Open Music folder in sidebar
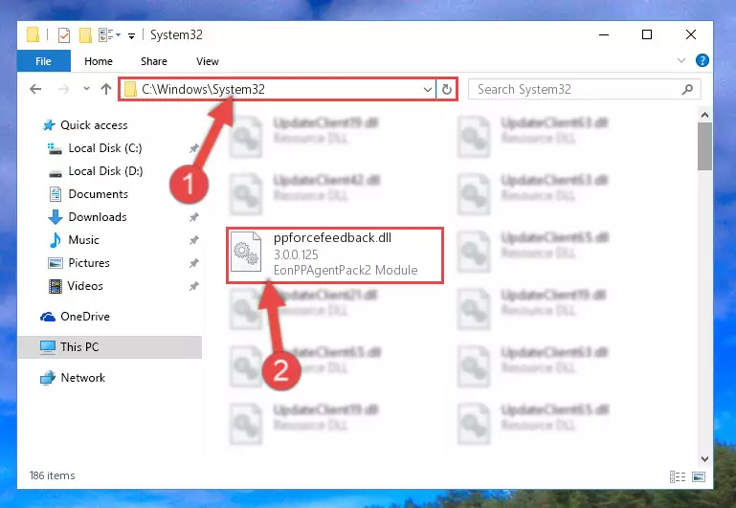The width and height of the screenshot is (736, 508). point(83,240)
